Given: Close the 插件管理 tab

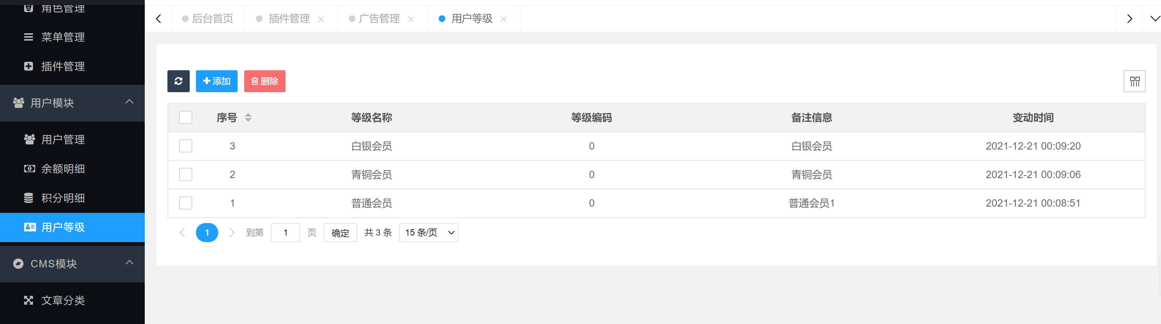Looking at the screenshot, I should click(321, 19).
